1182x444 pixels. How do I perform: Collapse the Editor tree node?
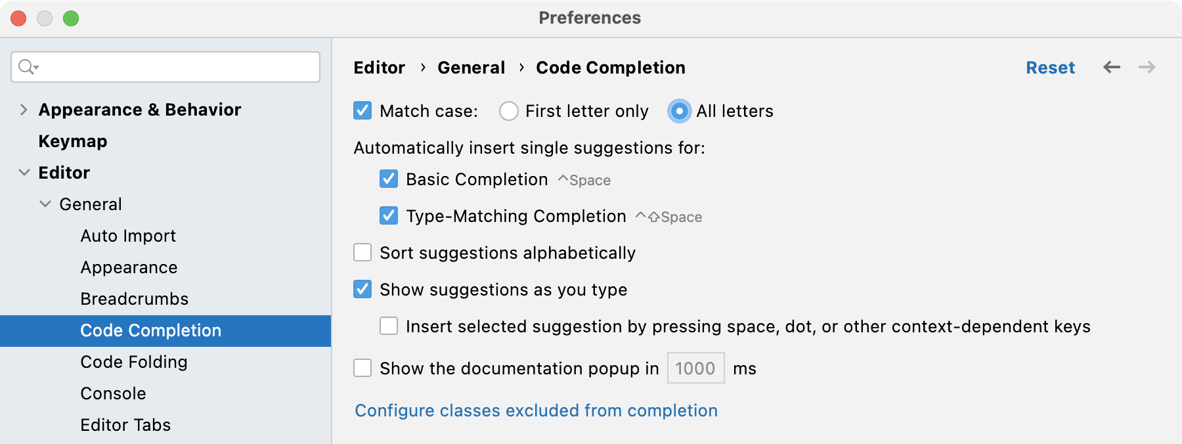click(x=24, y=173)
